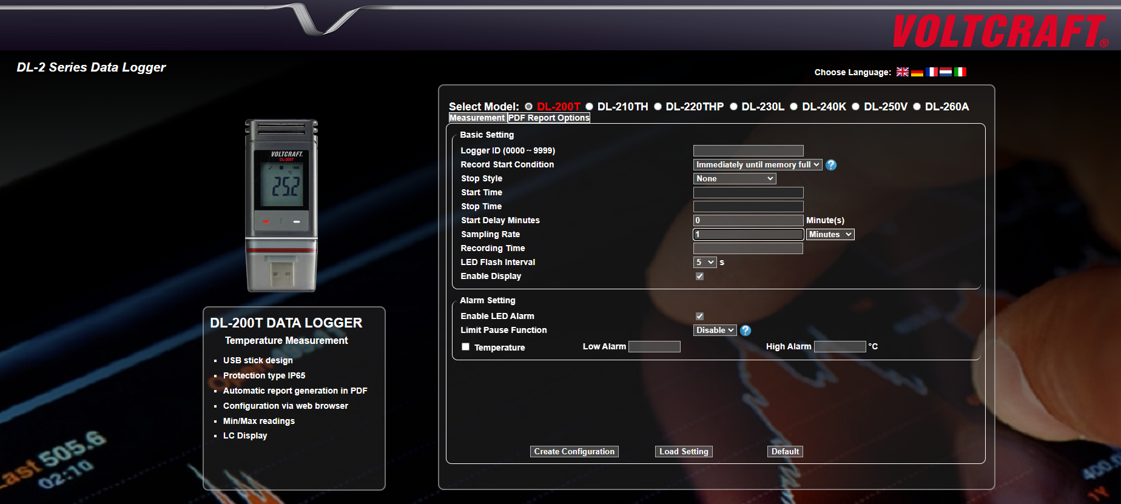This screenshot has width=1121, height=504.
Task: Click Create Configuration button
Action: (x=574, y=451)
